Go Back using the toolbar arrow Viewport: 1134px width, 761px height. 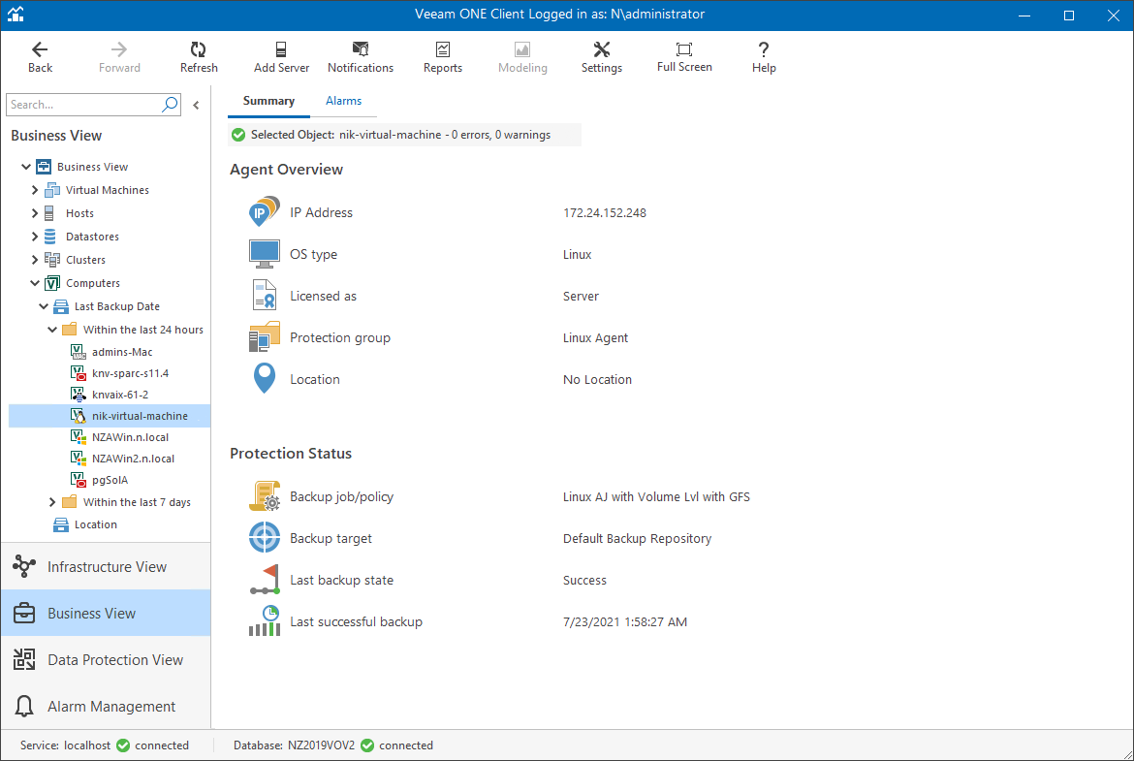coord(40,57)
